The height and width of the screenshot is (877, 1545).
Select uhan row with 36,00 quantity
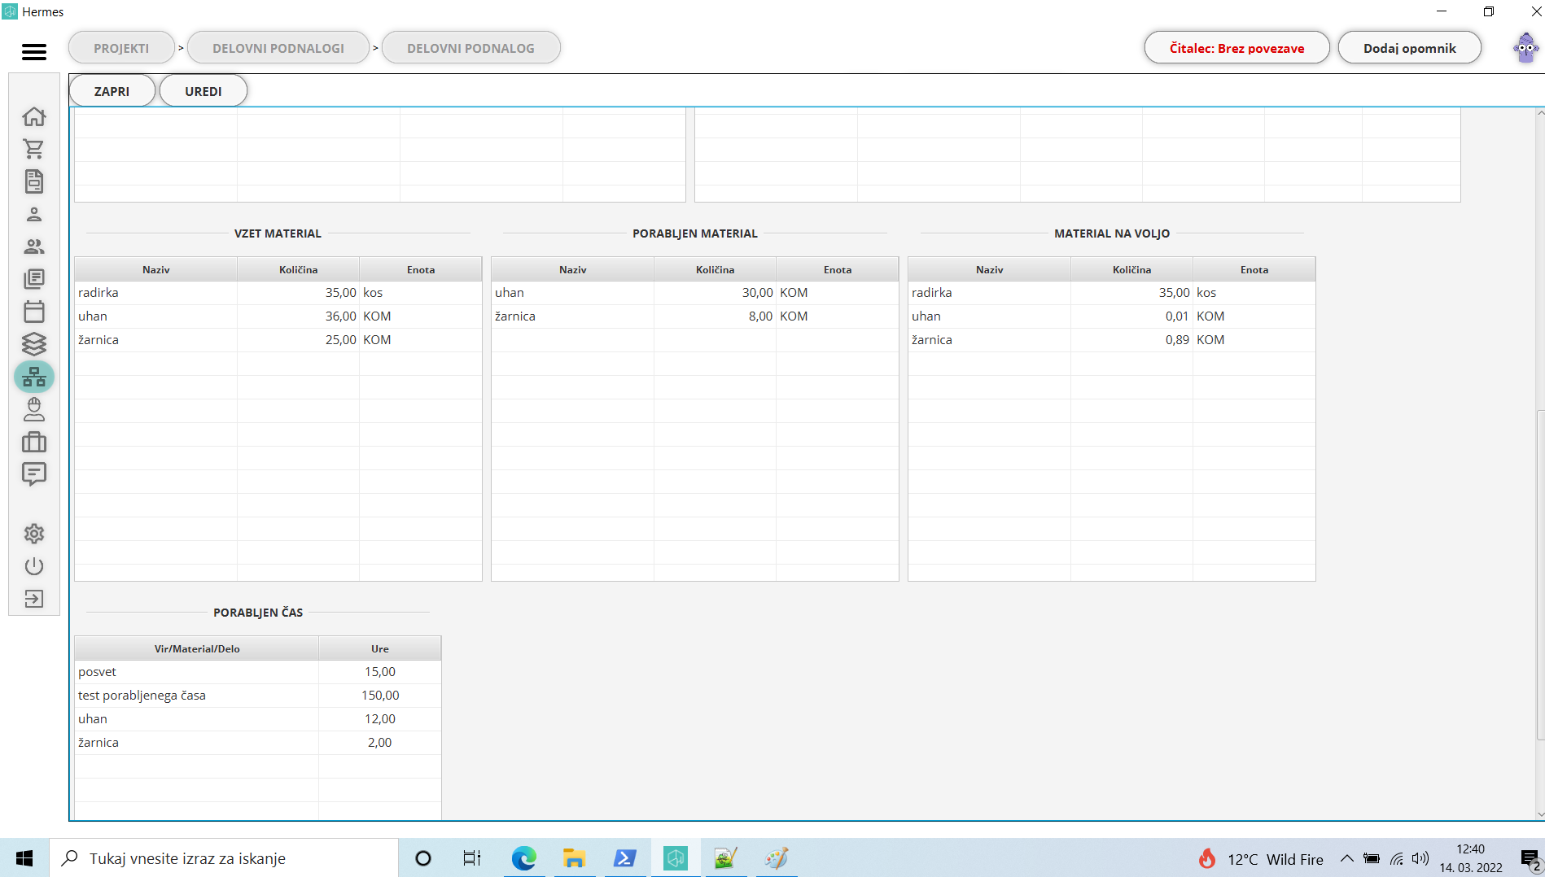278,316
